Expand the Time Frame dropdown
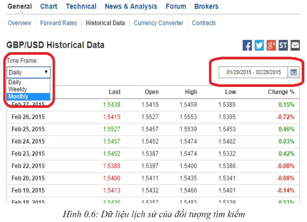The height and width of the screenshot is (222, 307). point(28,72)
